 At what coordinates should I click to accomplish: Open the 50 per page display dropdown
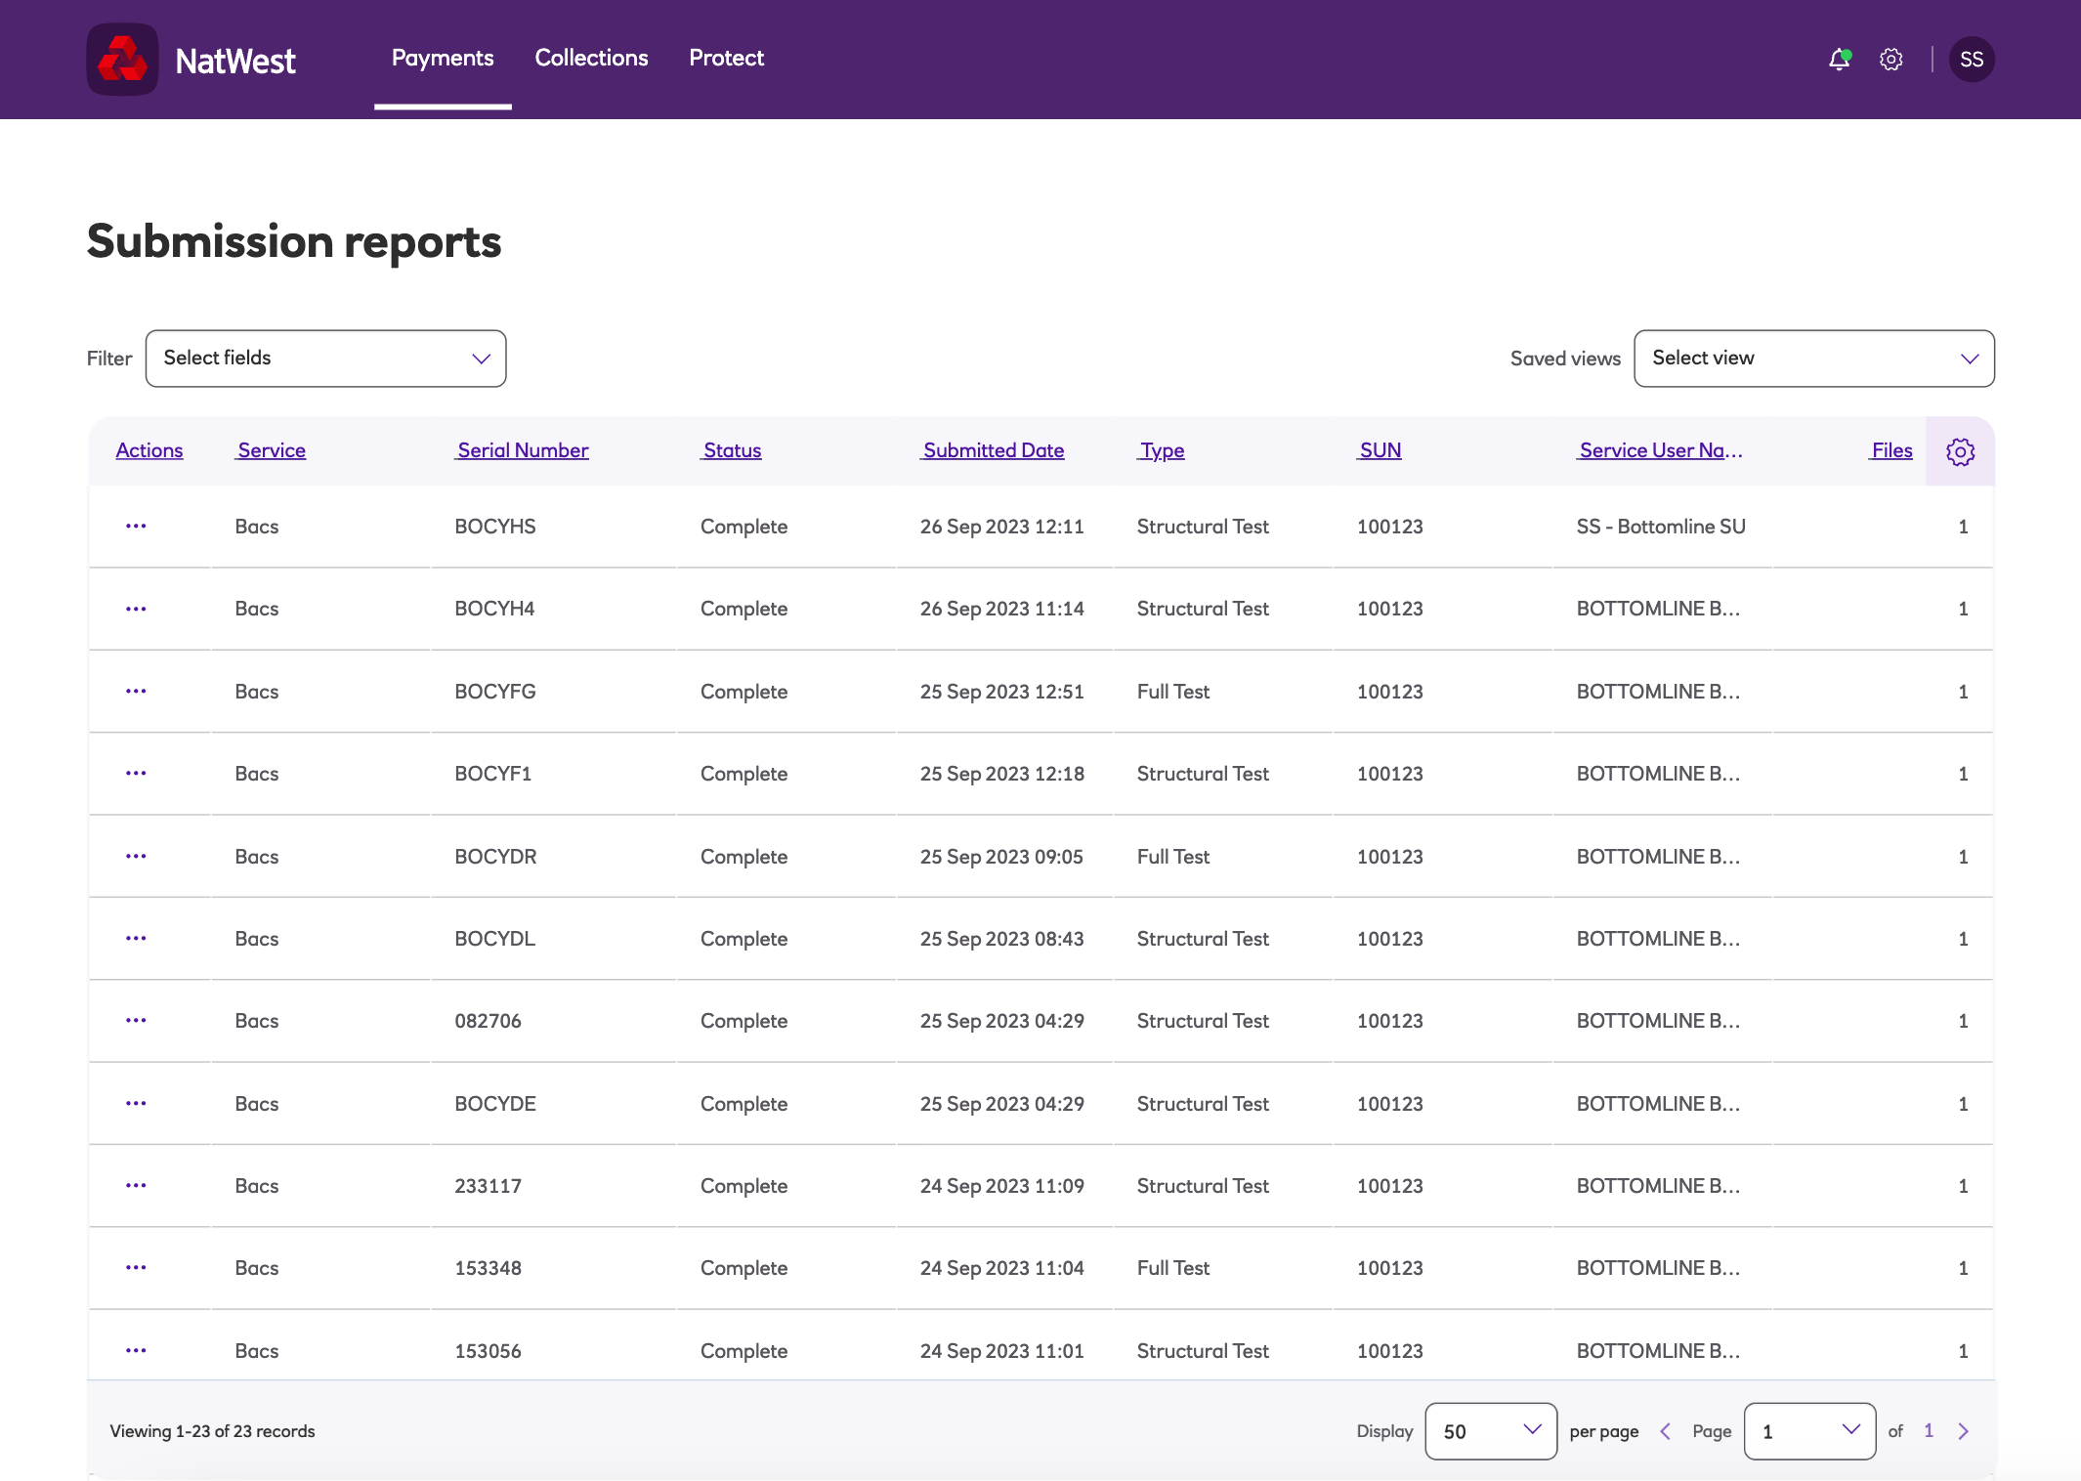[x=1491, y=1431]
